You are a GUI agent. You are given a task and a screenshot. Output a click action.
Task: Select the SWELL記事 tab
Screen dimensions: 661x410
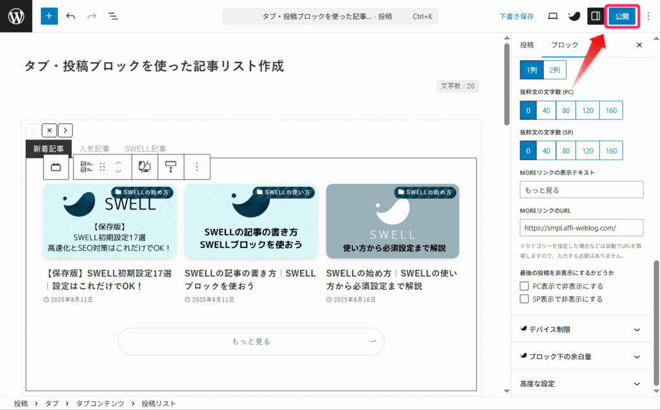pos(145,149)
